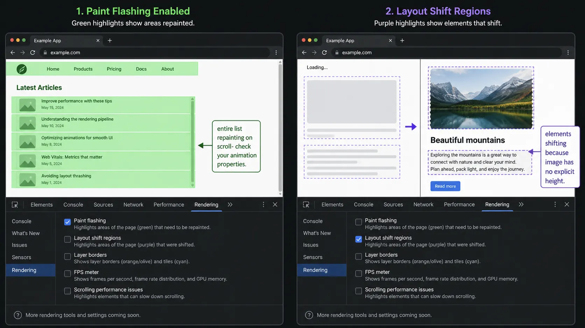The height and width of the screenshot is (328, 585).
Task: Close Example App tab in left browser
Action: point(98,40)
